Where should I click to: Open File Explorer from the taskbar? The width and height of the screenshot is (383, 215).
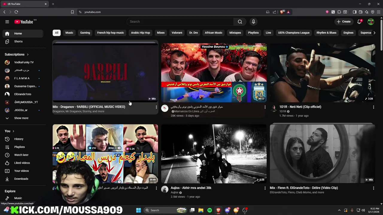click(x=201, y=210)
